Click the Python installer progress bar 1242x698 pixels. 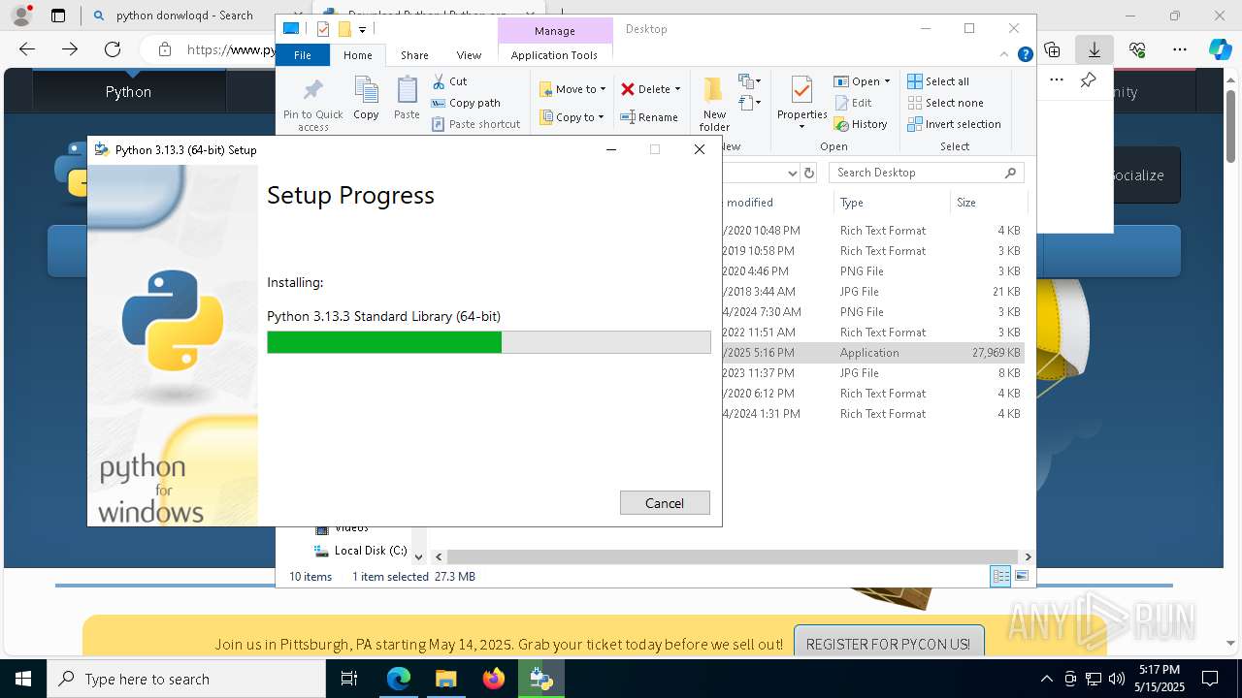pos(489,342)
